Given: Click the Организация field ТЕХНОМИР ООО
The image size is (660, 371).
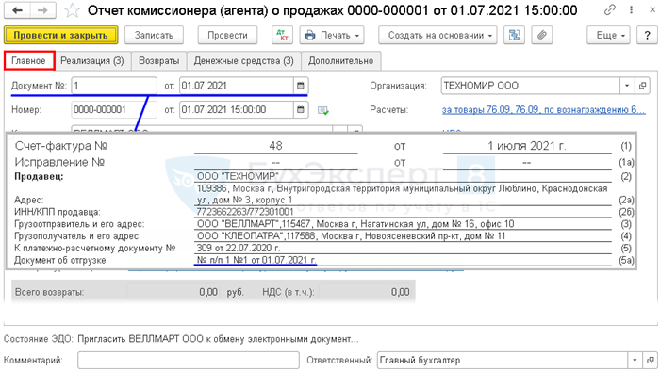Looking at the screenshot, I should tap(530, 86).
